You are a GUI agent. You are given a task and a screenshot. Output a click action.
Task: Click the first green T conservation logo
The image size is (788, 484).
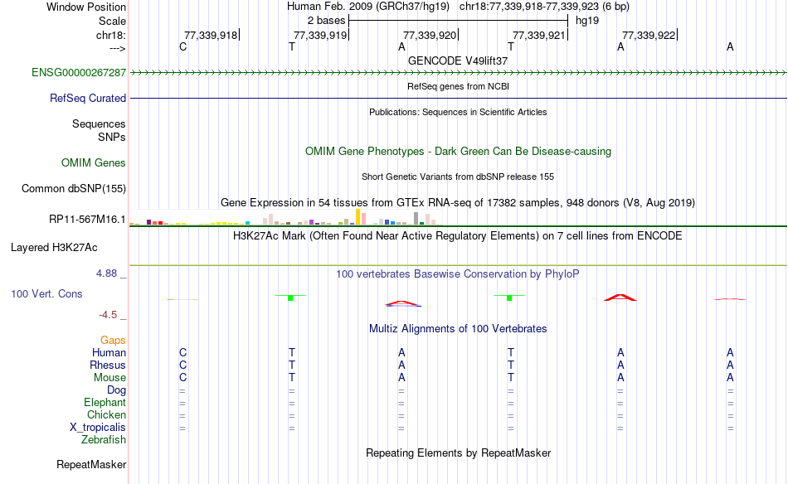290,298
